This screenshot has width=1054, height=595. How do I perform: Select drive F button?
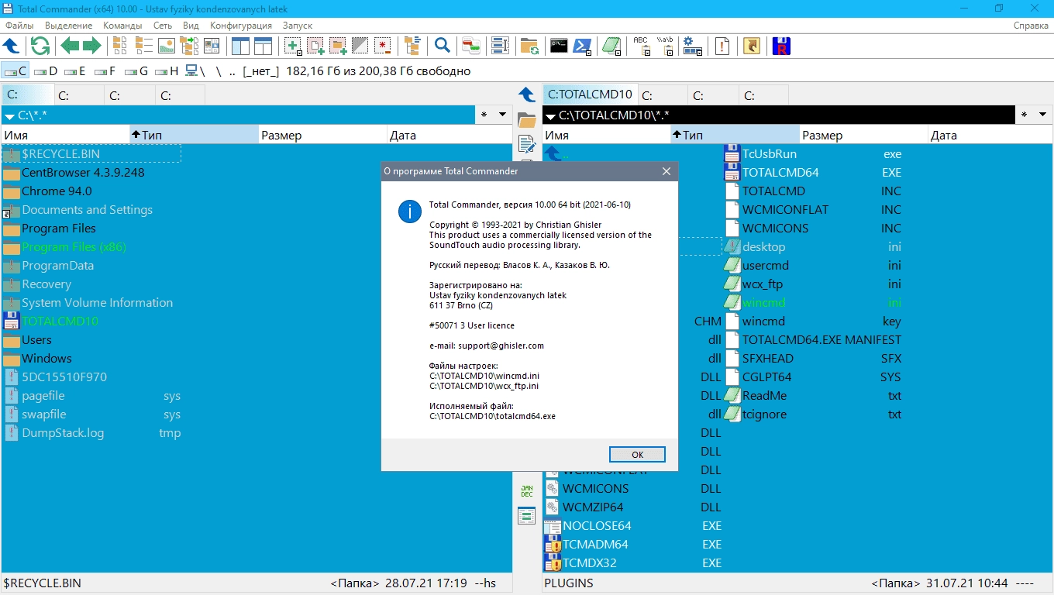(x=105, y=71)
